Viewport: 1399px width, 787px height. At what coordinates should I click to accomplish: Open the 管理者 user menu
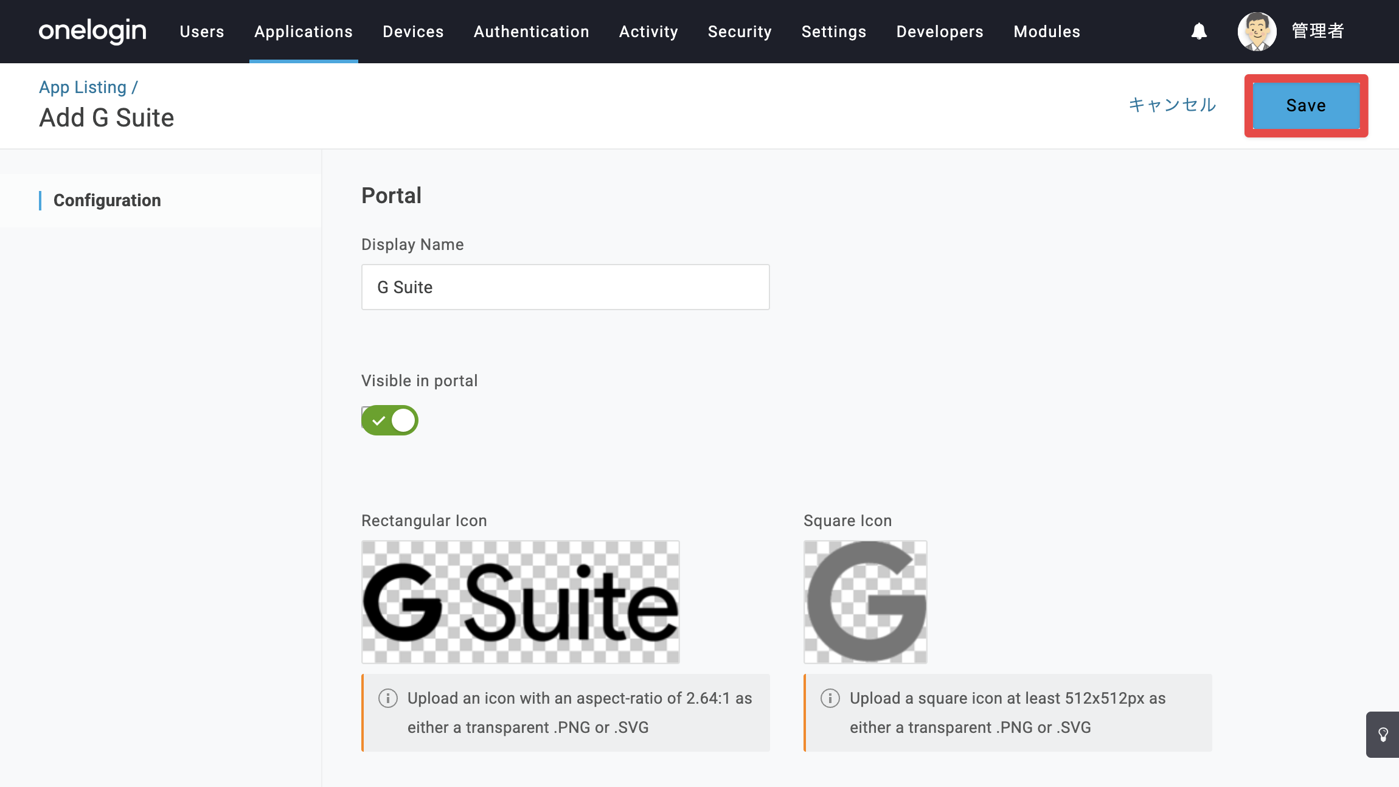point(1318,31)
